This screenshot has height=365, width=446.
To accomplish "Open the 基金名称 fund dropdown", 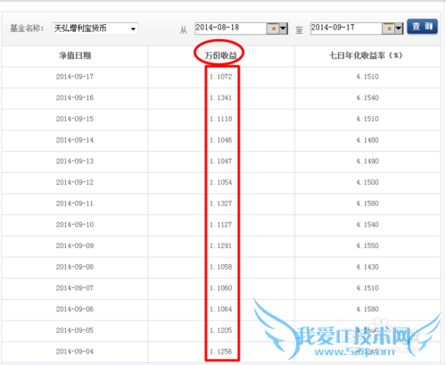I will [95, 29].
